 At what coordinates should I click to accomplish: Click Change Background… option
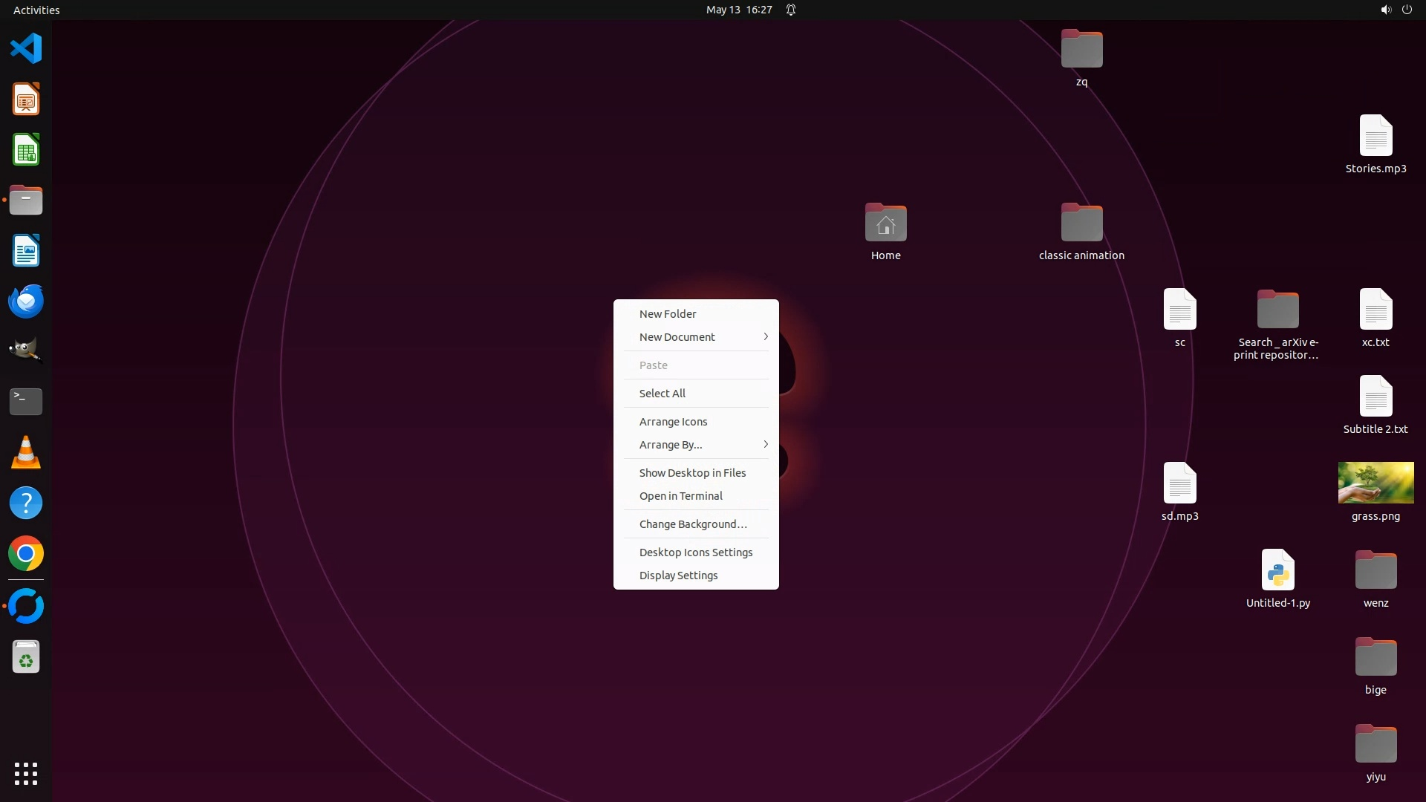(x=692, y=524)
